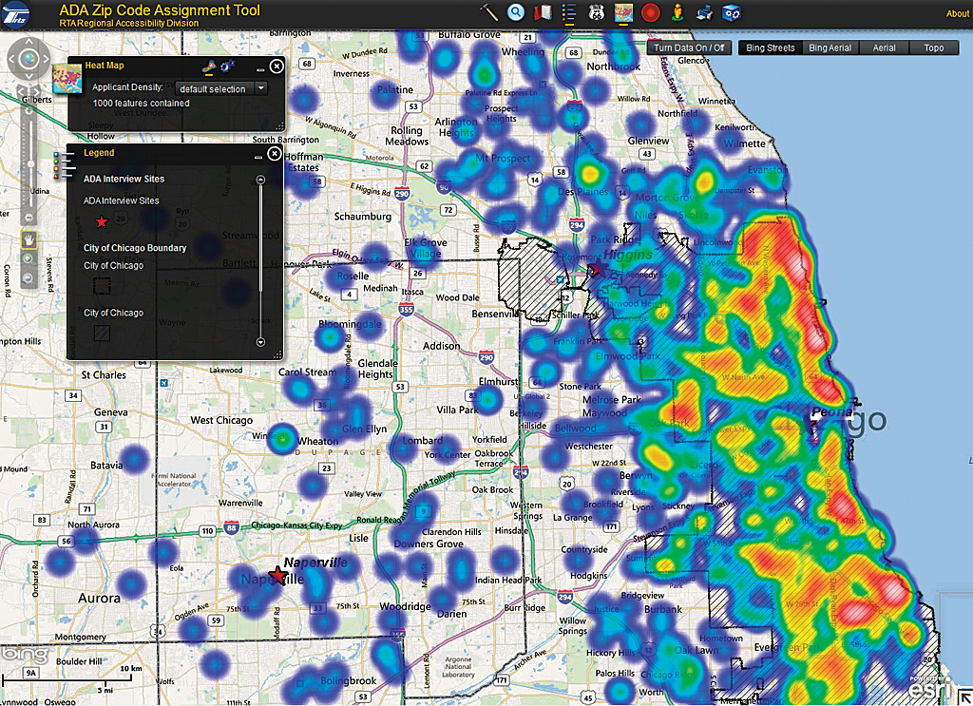Viewport: 973px width, 706px height.
Task: Click the zoom slider handle
Action: [30, 163]
